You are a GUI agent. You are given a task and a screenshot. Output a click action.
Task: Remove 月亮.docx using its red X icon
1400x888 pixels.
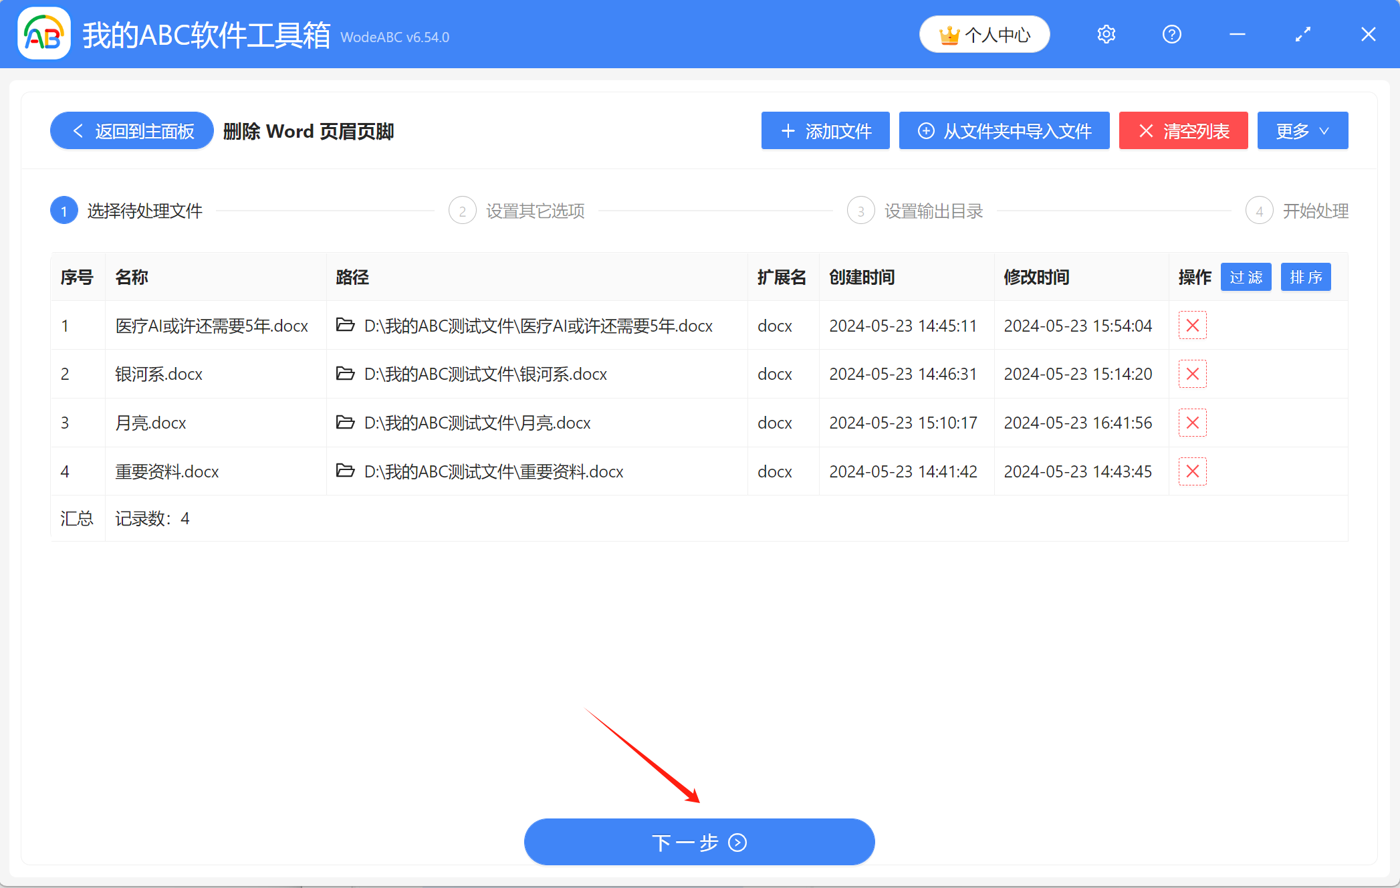1193,423
